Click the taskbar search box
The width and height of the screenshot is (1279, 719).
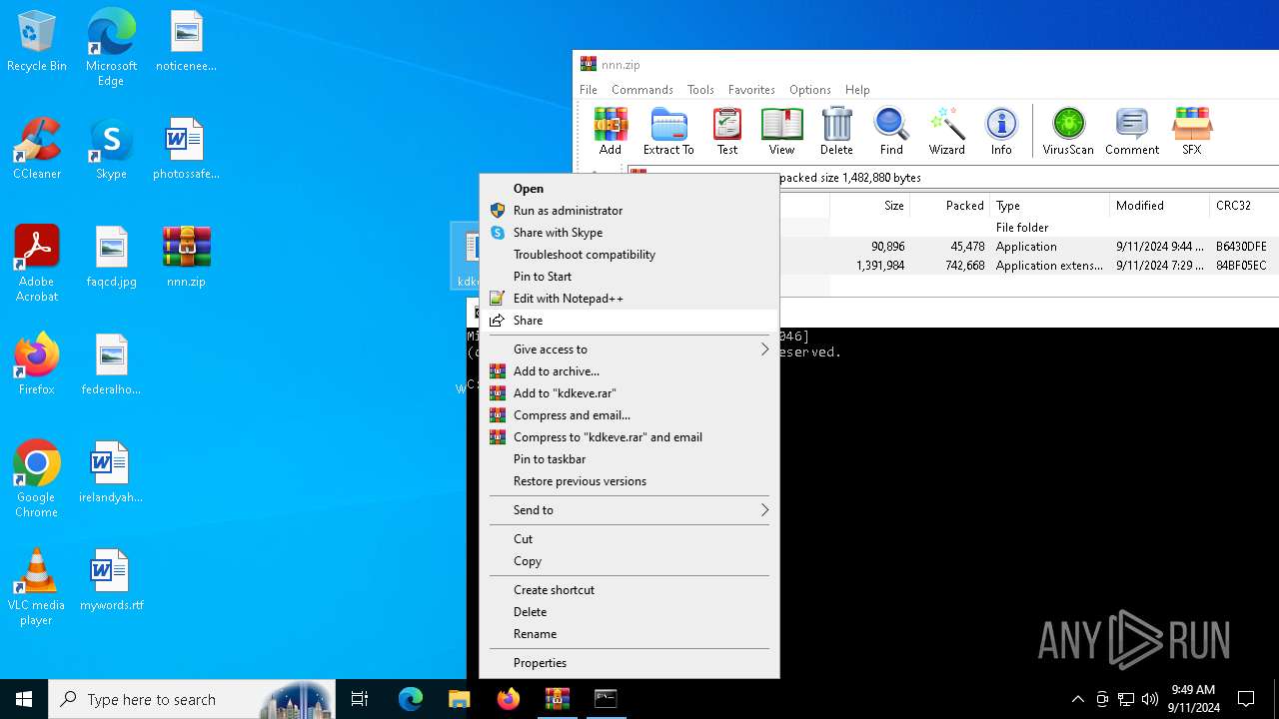[191, 699]
